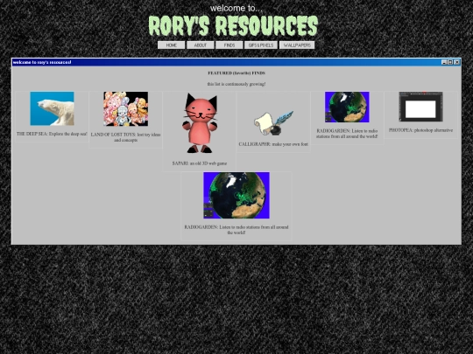
Task: Click the Photopea editor thumbnail
Action: click(420, 107)
